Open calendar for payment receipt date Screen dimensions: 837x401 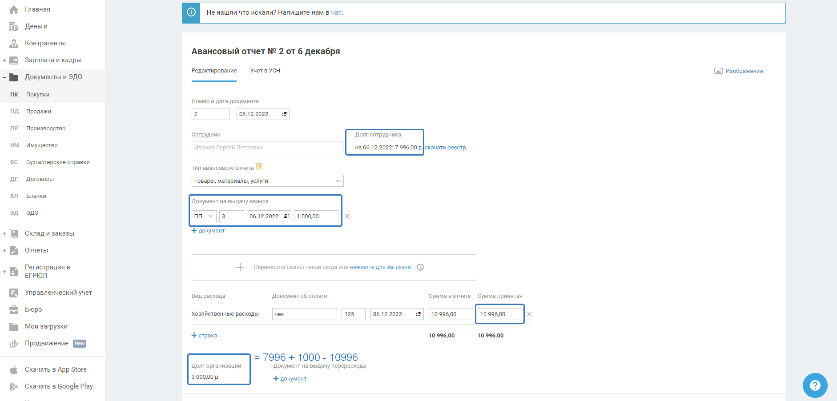tap(418, 314)
